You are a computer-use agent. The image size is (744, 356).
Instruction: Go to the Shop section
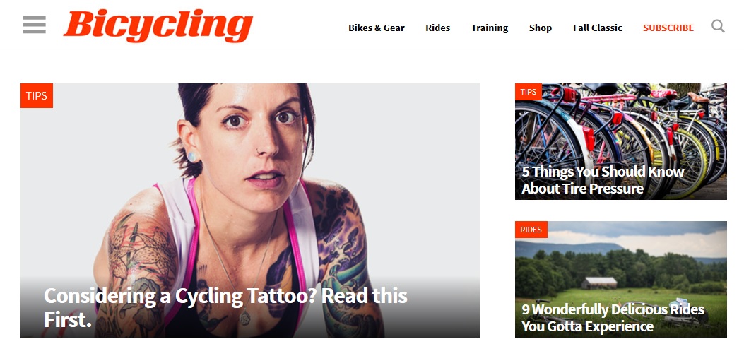tap(541, 28)
